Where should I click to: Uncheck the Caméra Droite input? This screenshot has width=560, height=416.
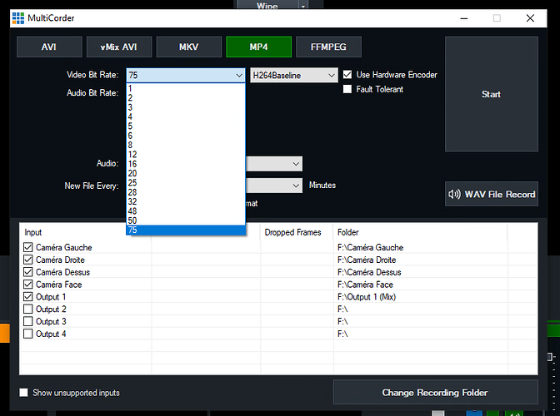[27, 260]
